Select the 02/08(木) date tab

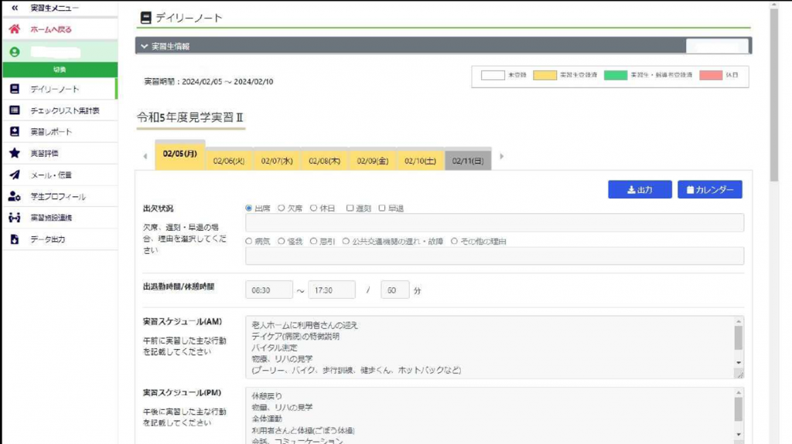coord(324,161)
